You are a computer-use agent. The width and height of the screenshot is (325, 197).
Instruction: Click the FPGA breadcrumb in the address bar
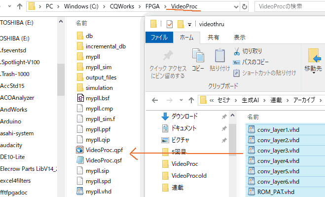pos(152,6)
